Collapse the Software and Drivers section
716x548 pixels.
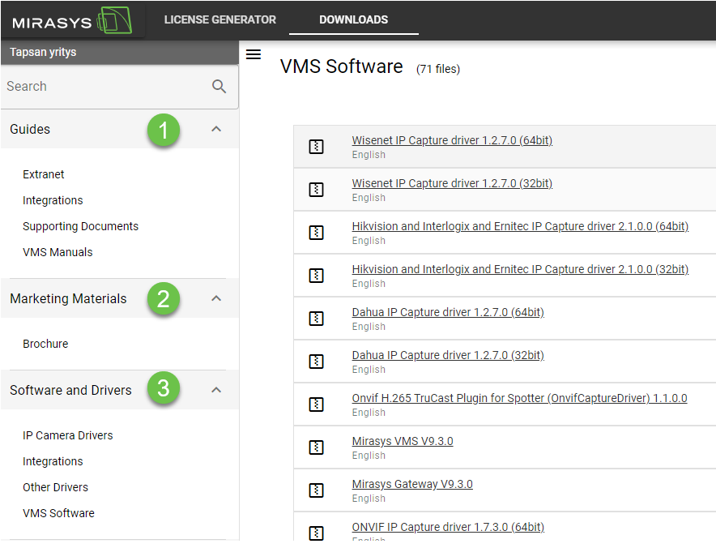click(x=216, y=390)
